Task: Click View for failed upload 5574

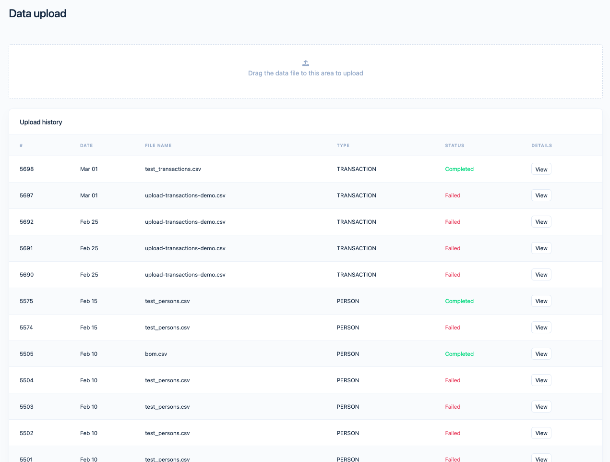Action: tap(541, 328)
